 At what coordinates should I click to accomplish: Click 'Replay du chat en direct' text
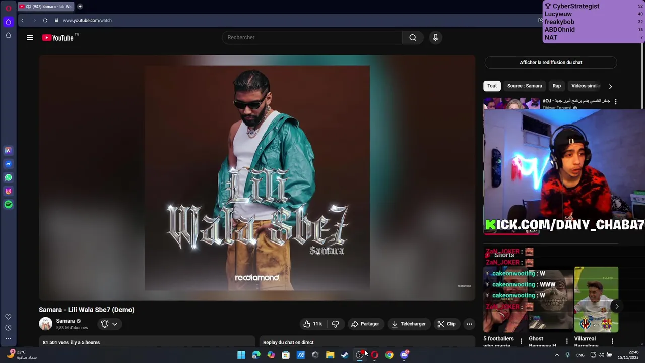click(x=288, y=342)
